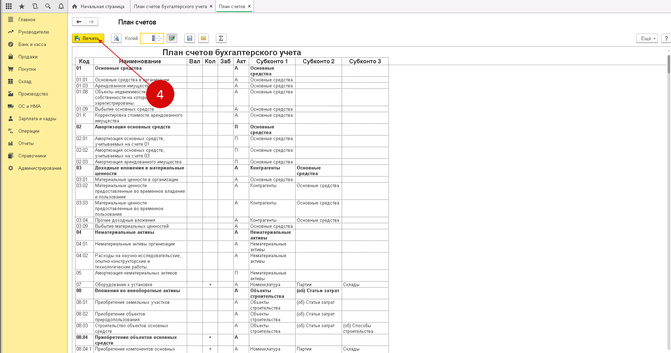This screenshot has height=353, width=671.
Task: Click the Субконто 2 column header
Action: (318, 61)
